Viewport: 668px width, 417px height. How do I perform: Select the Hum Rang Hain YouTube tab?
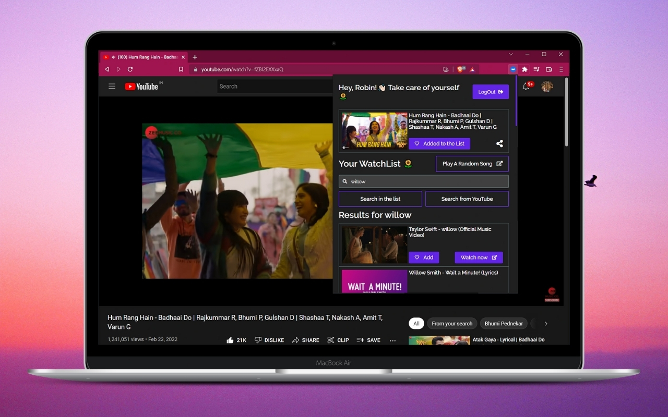click(x=144, y=57)
